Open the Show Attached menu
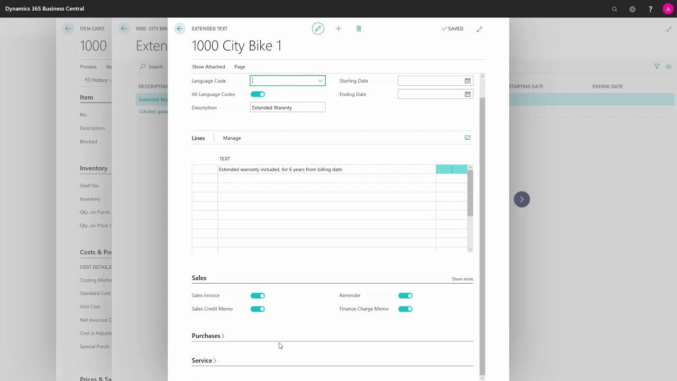This screenshot has height=381, width=677. 208,67
